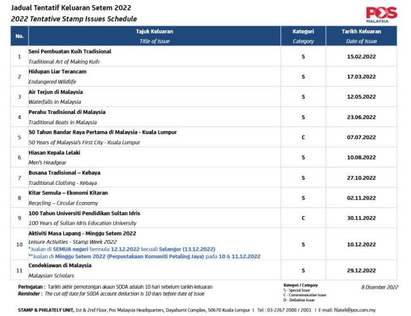Select the 'Kategori' column header

[303, 31]
